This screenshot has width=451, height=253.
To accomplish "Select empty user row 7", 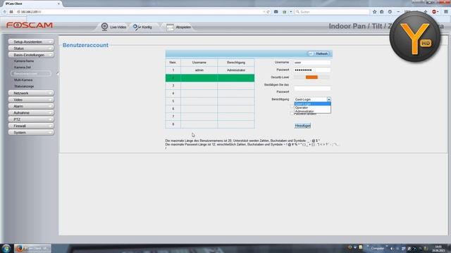I will [x=210, y=117].
